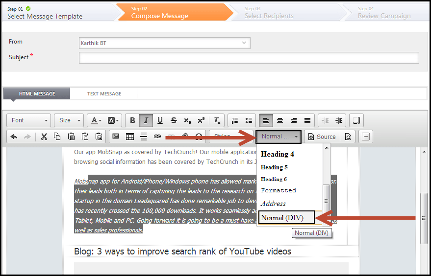Toggle italic formatting
The height and width of the screenshot is (276, 431).
(x=146, y=120)
